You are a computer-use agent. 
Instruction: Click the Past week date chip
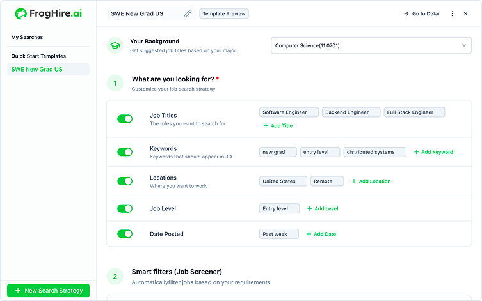[x=279, y=234]
